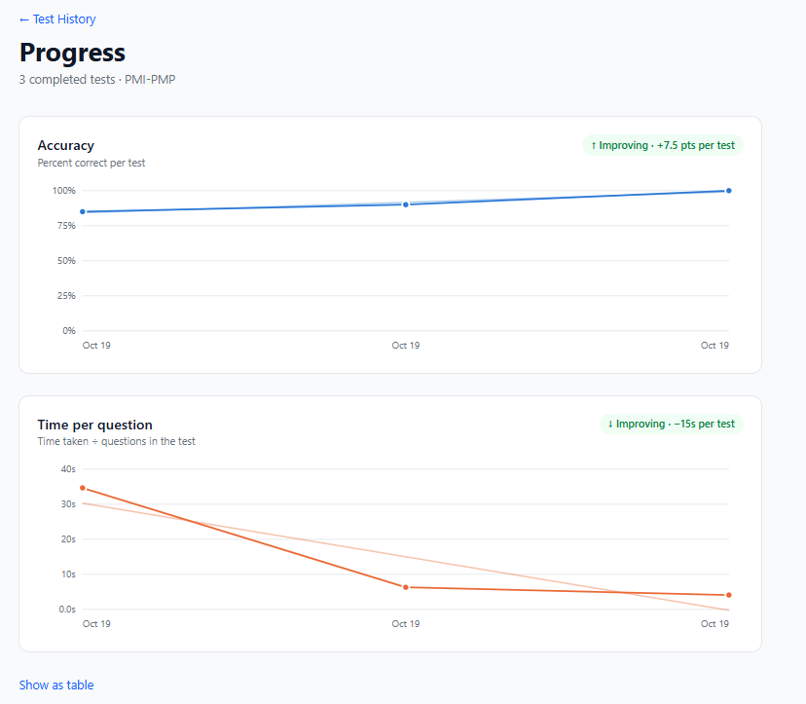806x704 pixels.
Task: Click the 0.0s axis label in time chart
Action: (67, 610)
